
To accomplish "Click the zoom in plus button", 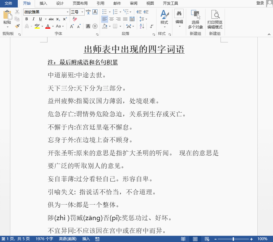I will pyautogui.click(x=251, y=239).
